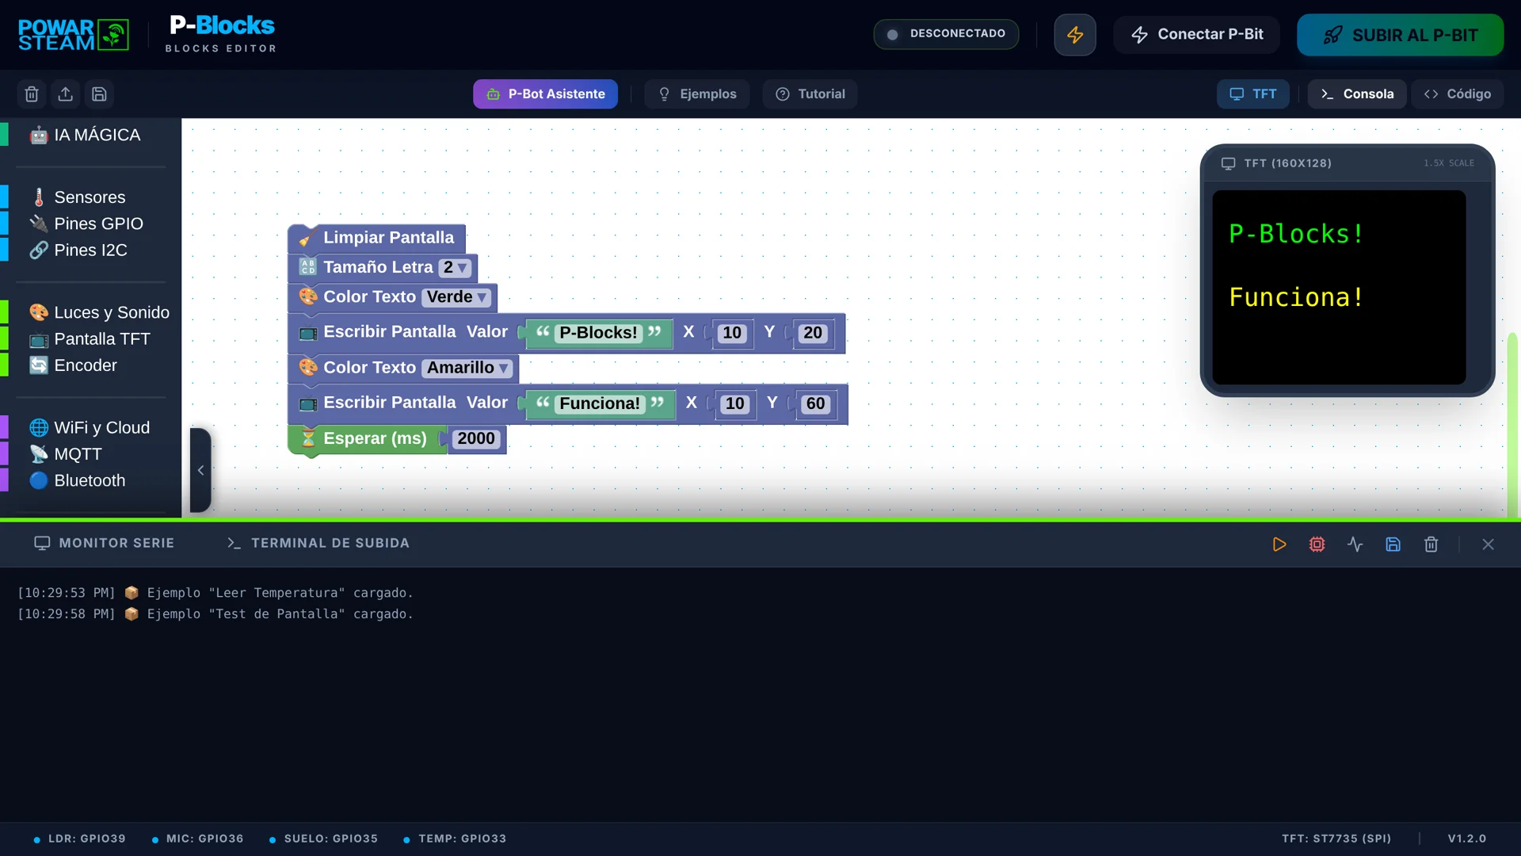1521x856 pixels.
Task: Toggle the TFT preview panel
Action: coord(1252,94)
